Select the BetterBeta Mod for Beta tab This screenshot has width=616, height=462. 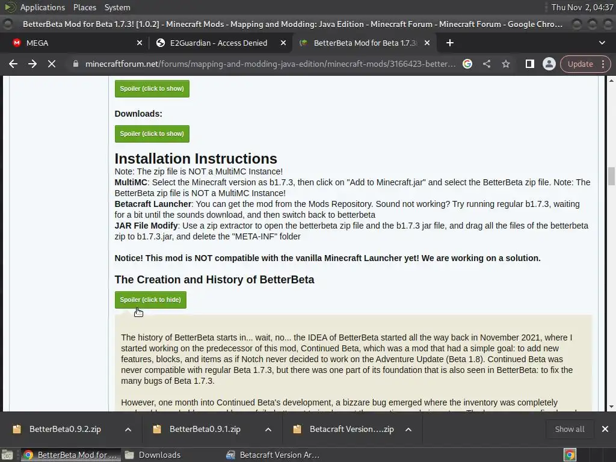coord(364,43)
